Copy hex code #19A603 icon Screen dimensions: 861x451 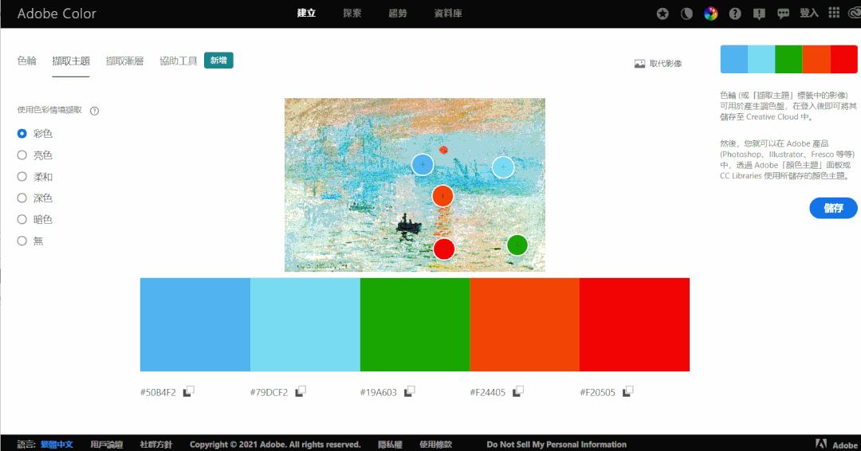pos(409,391)
